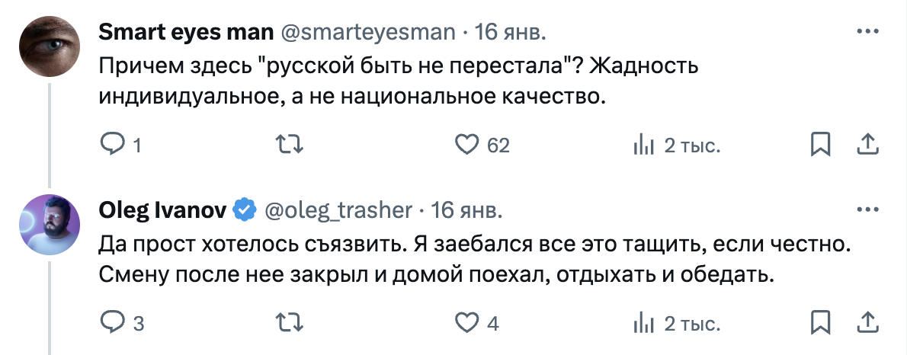
Task: Click Oleg Ivanov's blue verified badge
Action: 244,209
